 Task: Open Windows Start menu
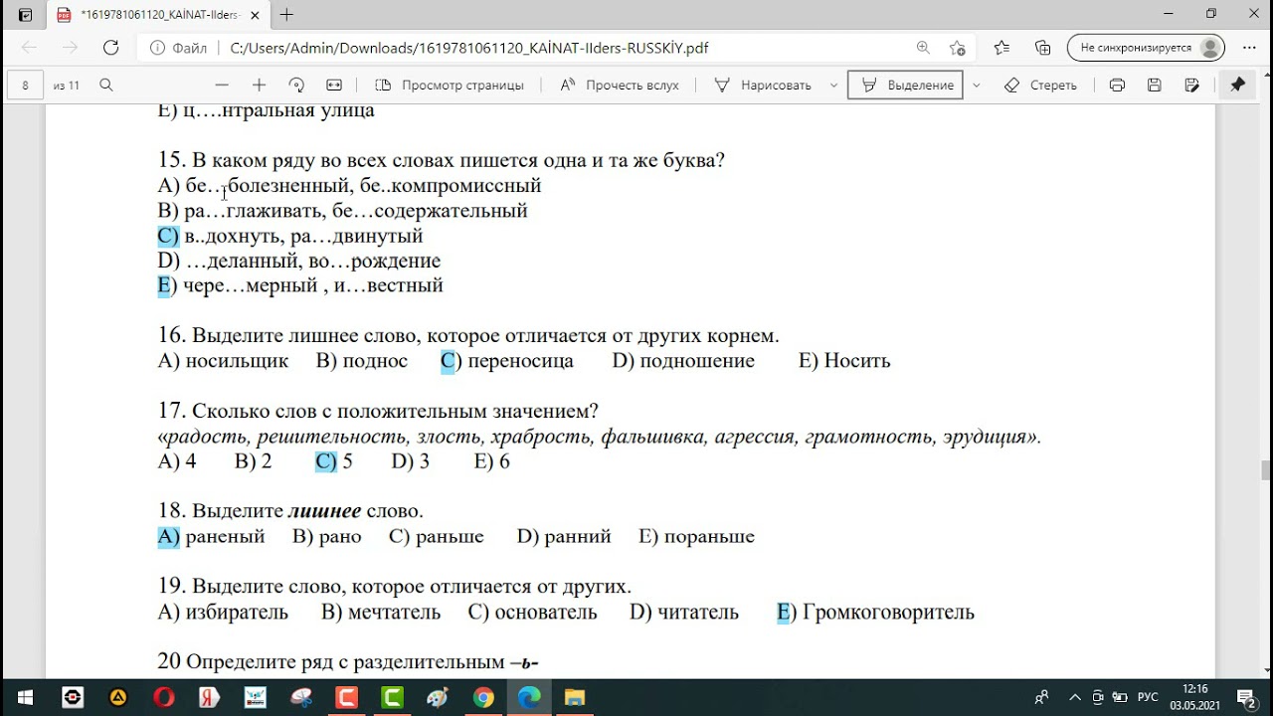(x=24, y=697)
